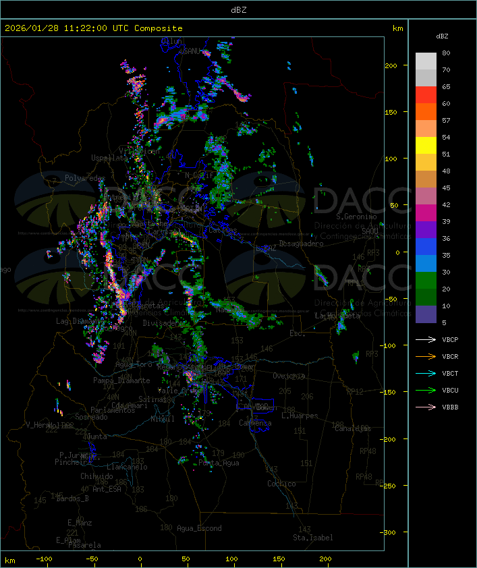Screen dimensions: 477x568
Task: Click the Nihuil map label
Action: [x=163, y=419]
